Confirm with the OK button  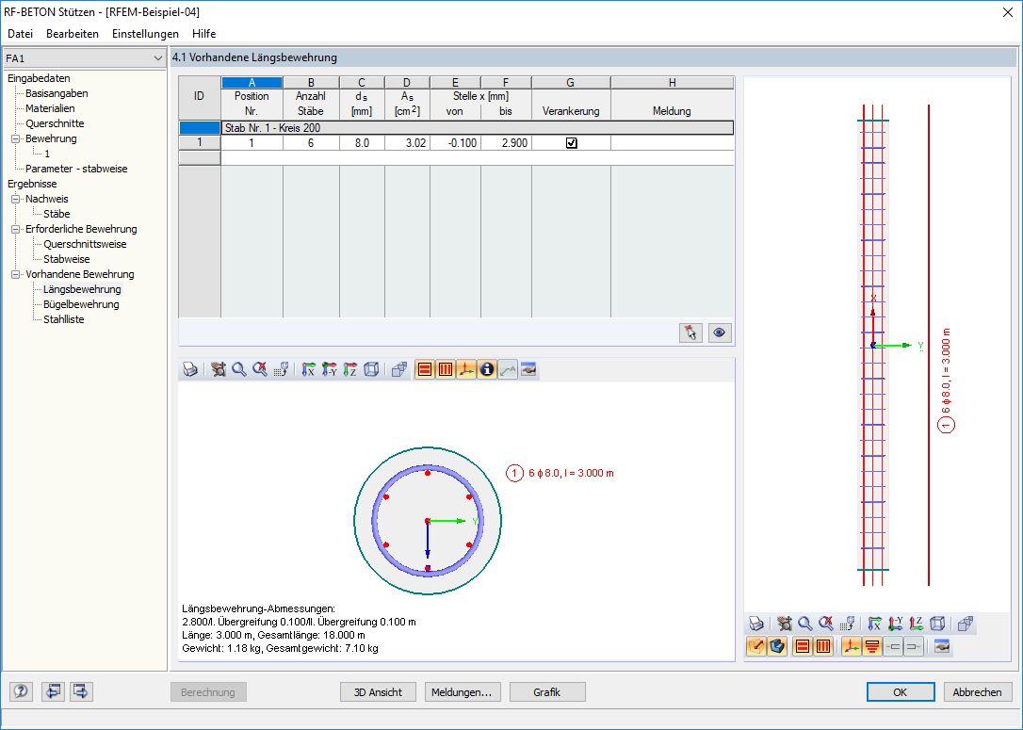pos(901,692)
